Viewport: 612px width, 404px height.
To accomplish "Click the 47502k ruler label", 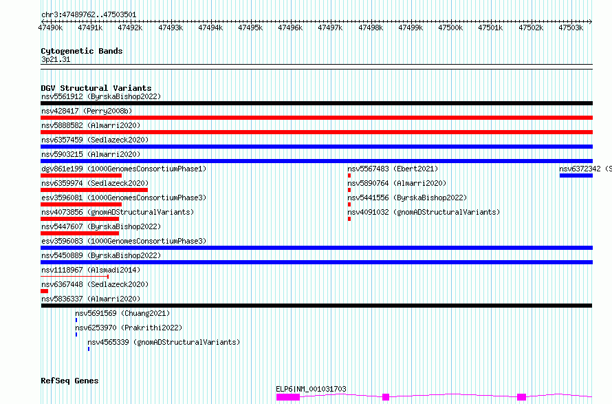I will tap(531, 28).
